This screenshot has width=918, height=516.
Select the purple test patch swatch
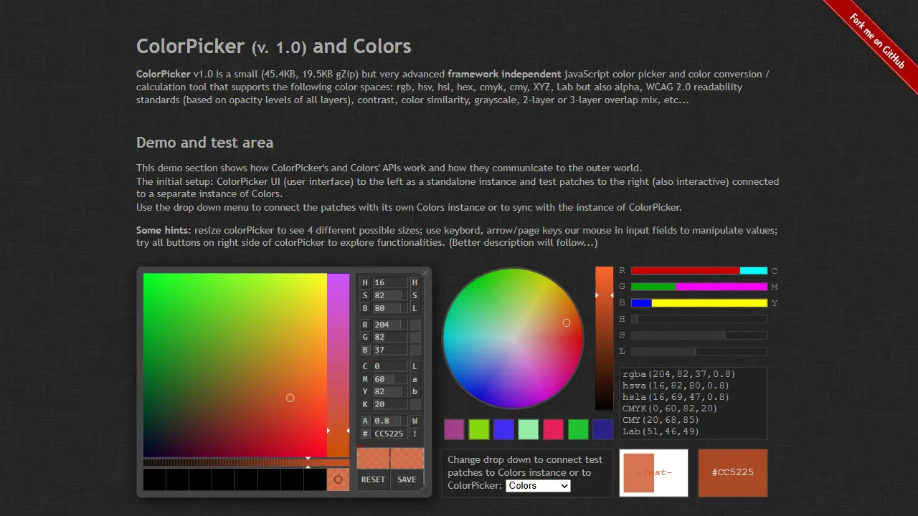click(454, 429)
